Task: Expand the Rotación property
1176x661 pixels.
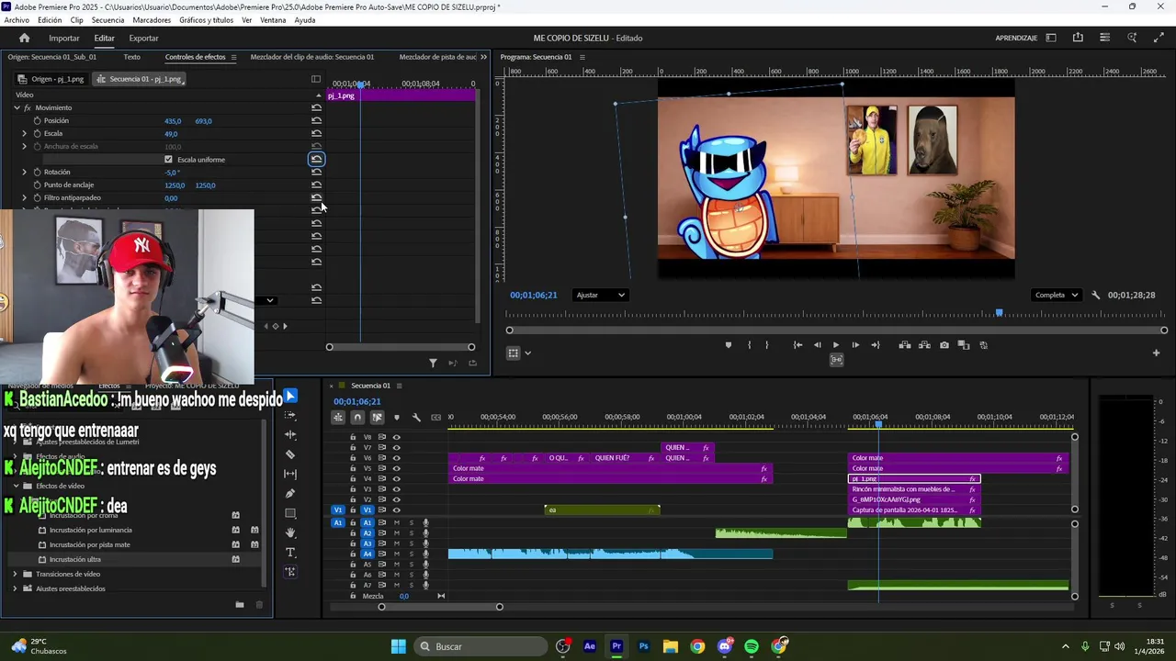Action: tap(25, 172)
